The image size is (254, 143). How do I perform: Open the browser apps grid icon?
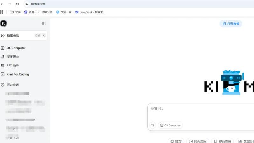[2, 12]
